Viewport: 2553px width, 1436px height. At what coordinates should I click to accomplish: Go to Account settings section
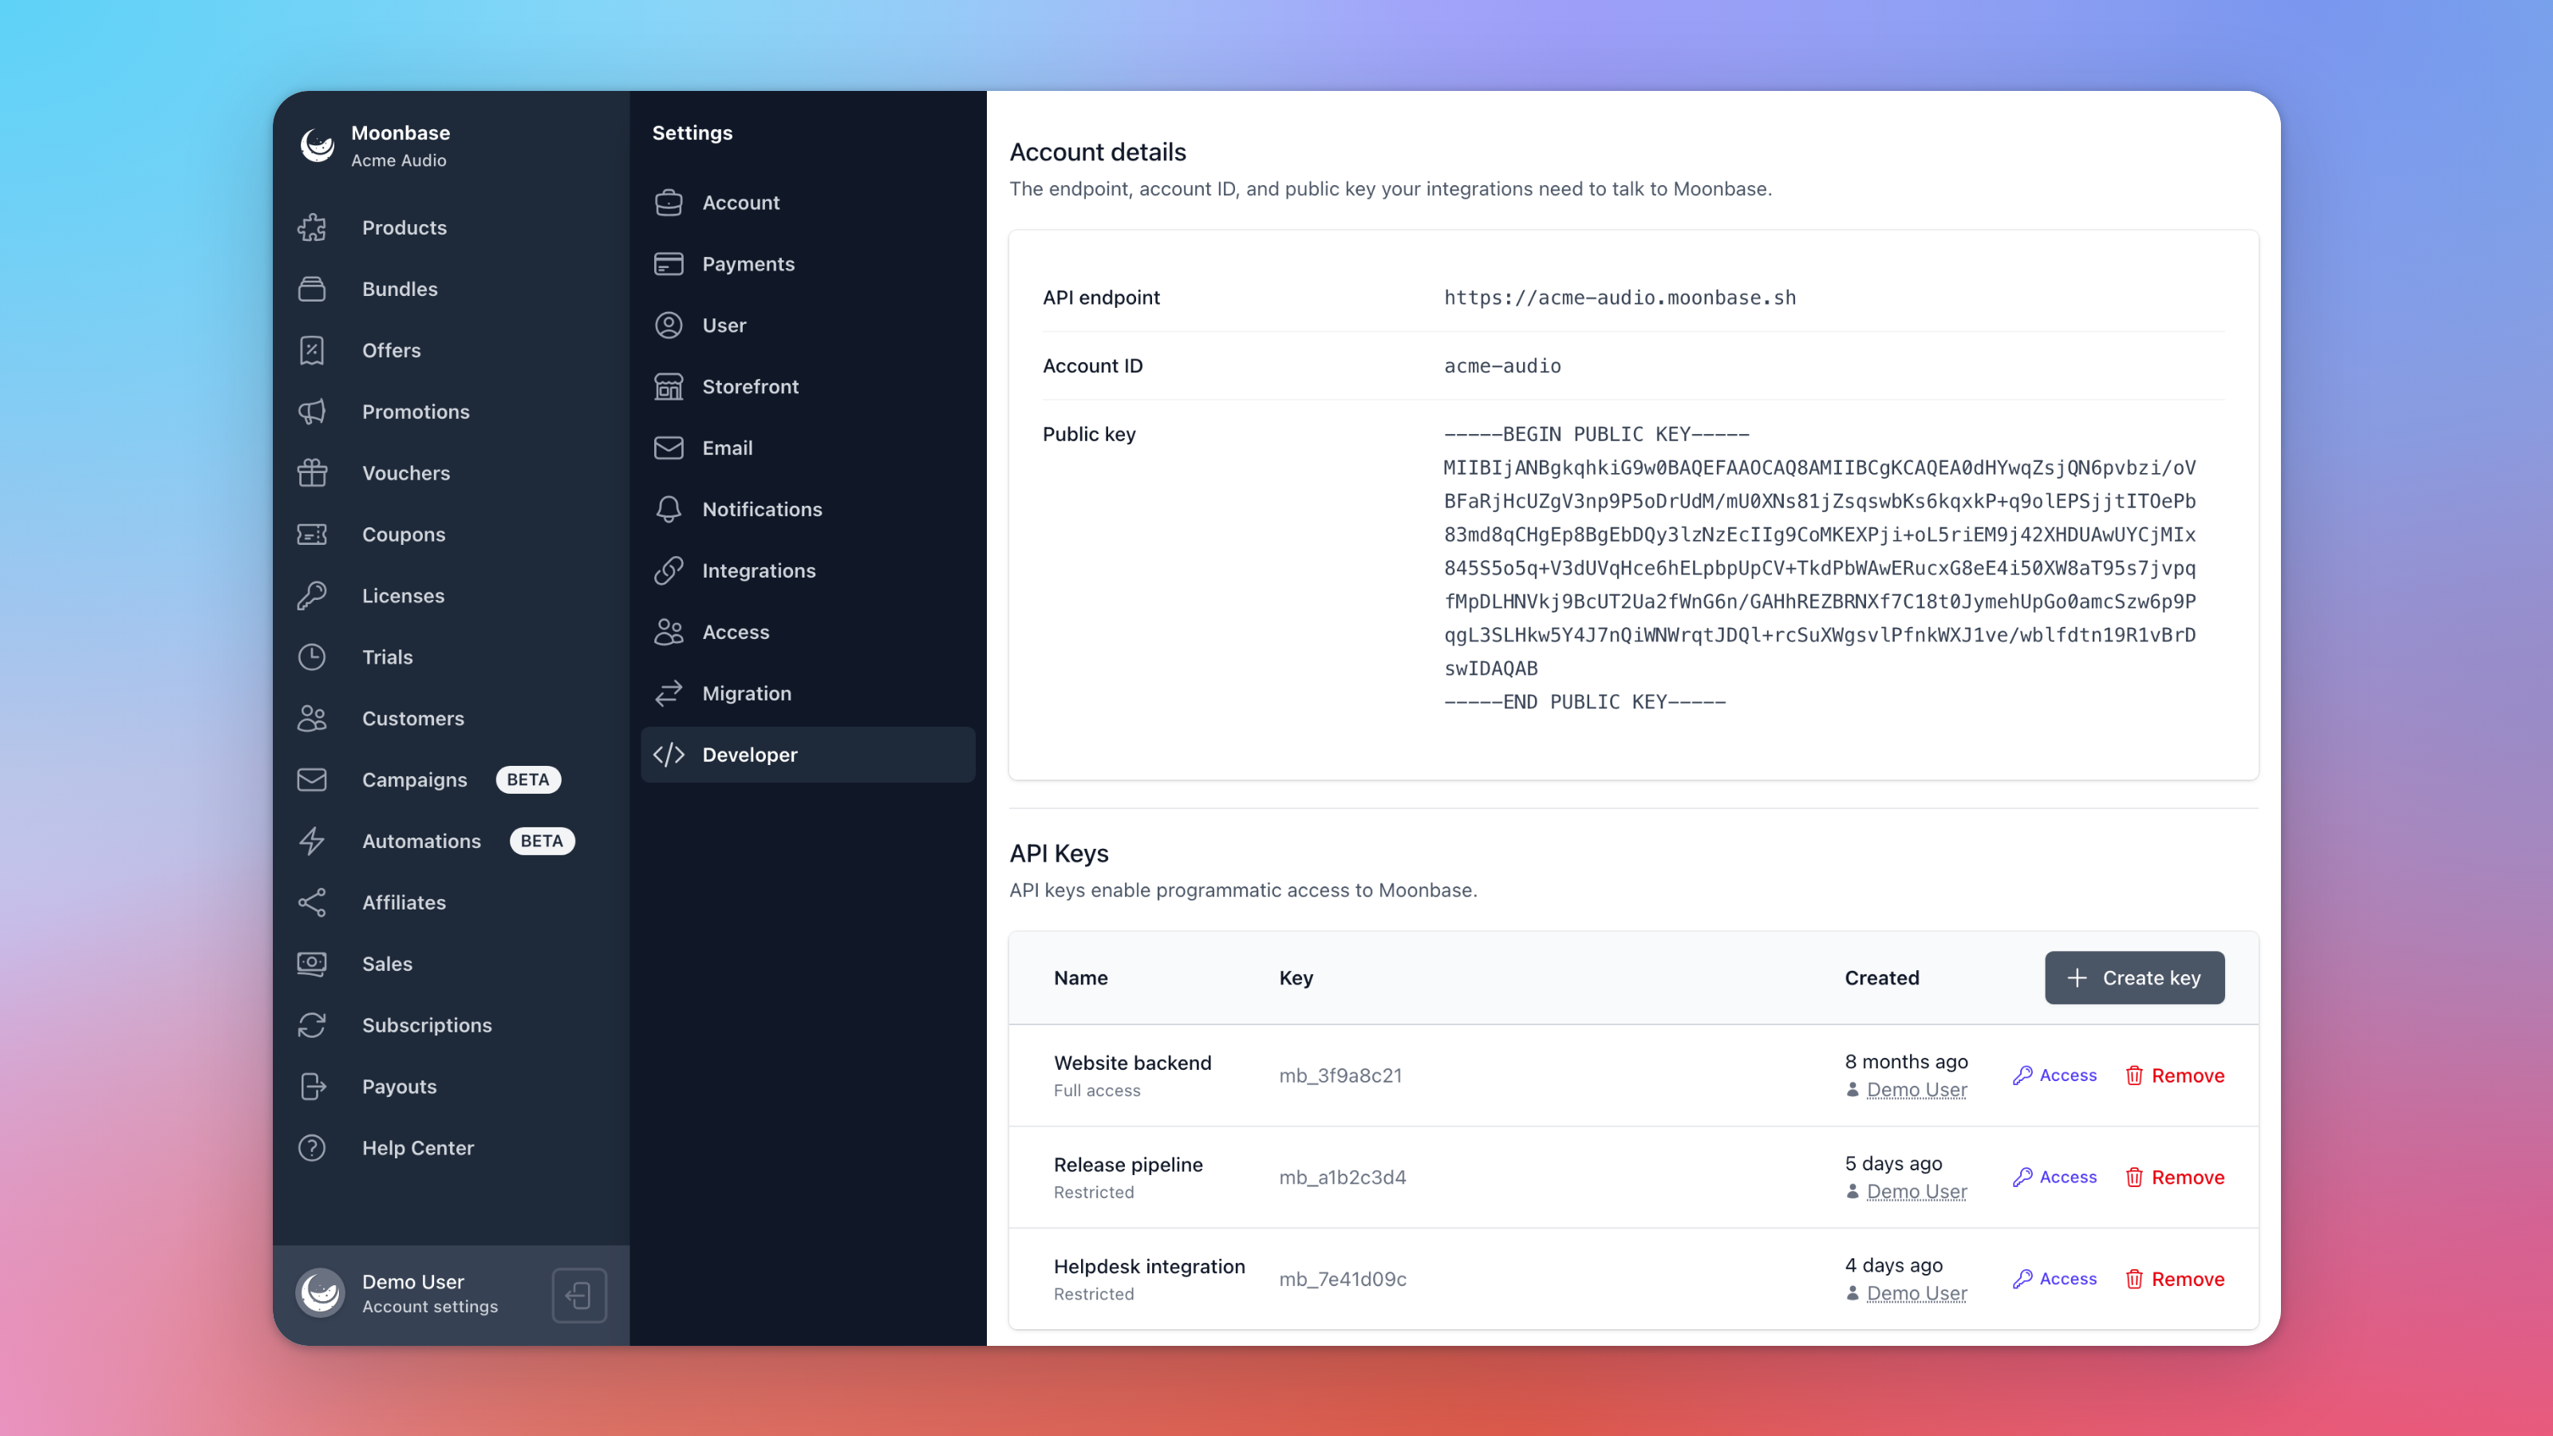[807, 203]
